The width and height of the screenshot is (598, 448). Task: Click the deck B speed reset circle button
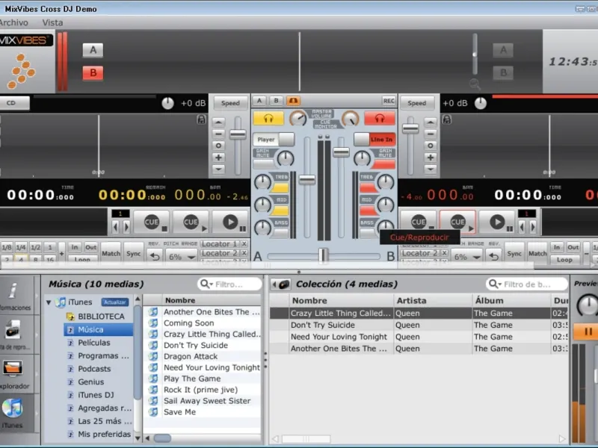pyautogui.click(x=431, y=146)
